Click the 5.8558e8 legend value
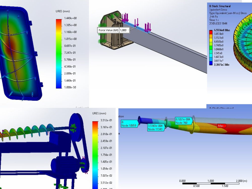Image resolution: width=252 pixels, height=189 pixels. [218, 34]
